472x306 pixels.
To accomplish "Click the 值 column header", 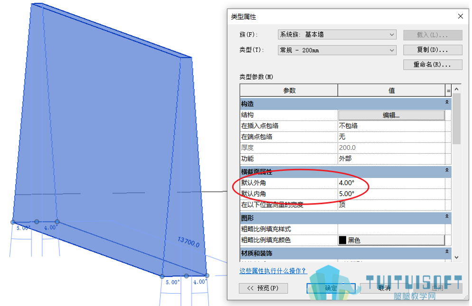I will (391, 91).
